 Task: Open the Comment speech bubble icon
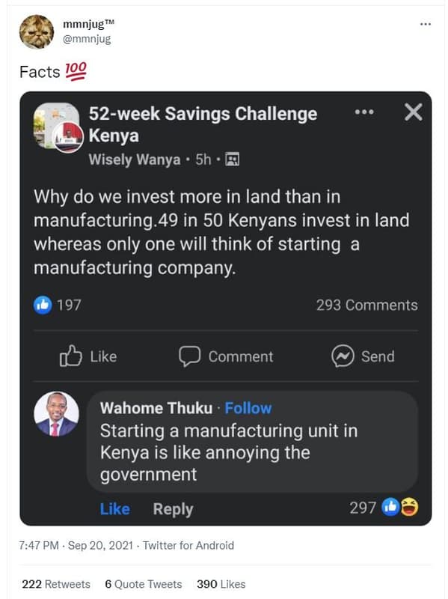pyautogui.click(x=188, y=357)
